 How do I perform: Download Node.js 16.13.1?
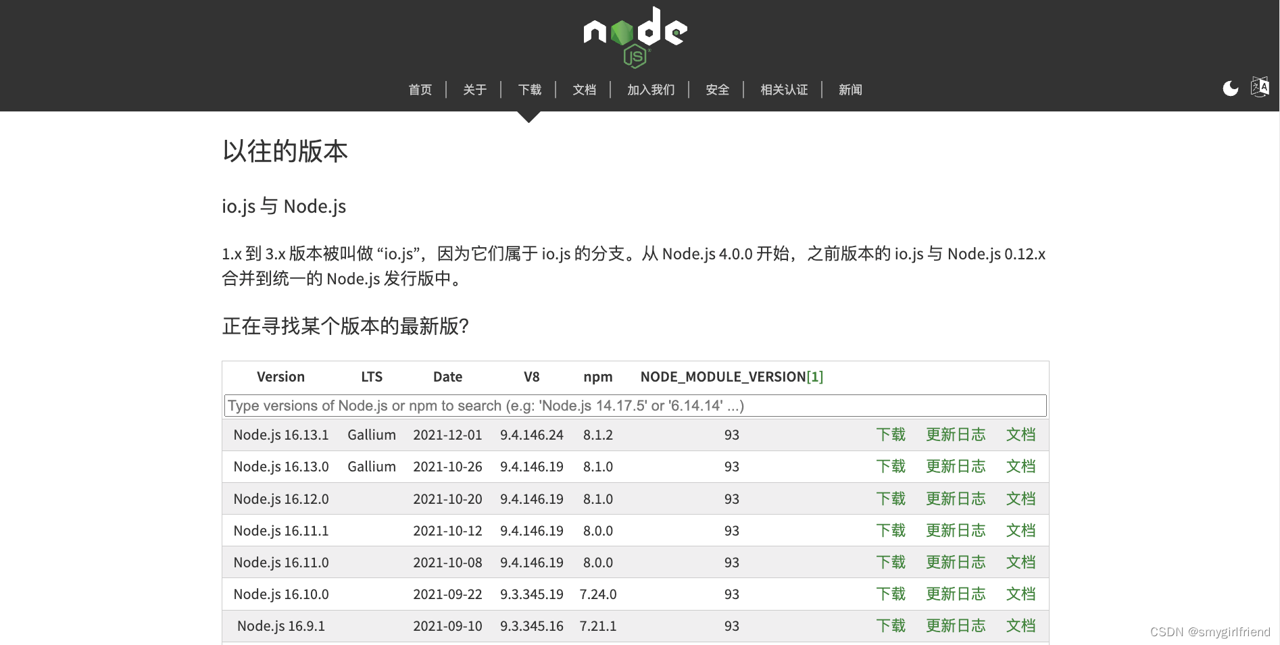[891, 435]
